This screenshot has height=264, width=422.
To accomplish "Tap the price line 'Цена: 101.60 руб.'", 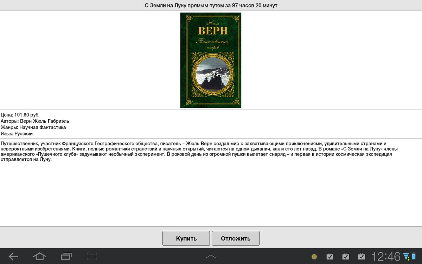I will (x=20, y=115).
